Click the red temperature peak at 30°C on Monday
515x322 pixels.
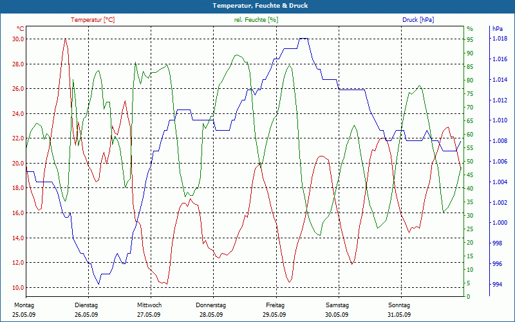coord(66,39)
